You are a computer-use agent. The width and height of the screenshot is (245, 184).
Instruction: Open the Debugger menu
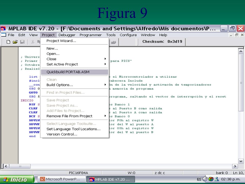tap(67, 35)
